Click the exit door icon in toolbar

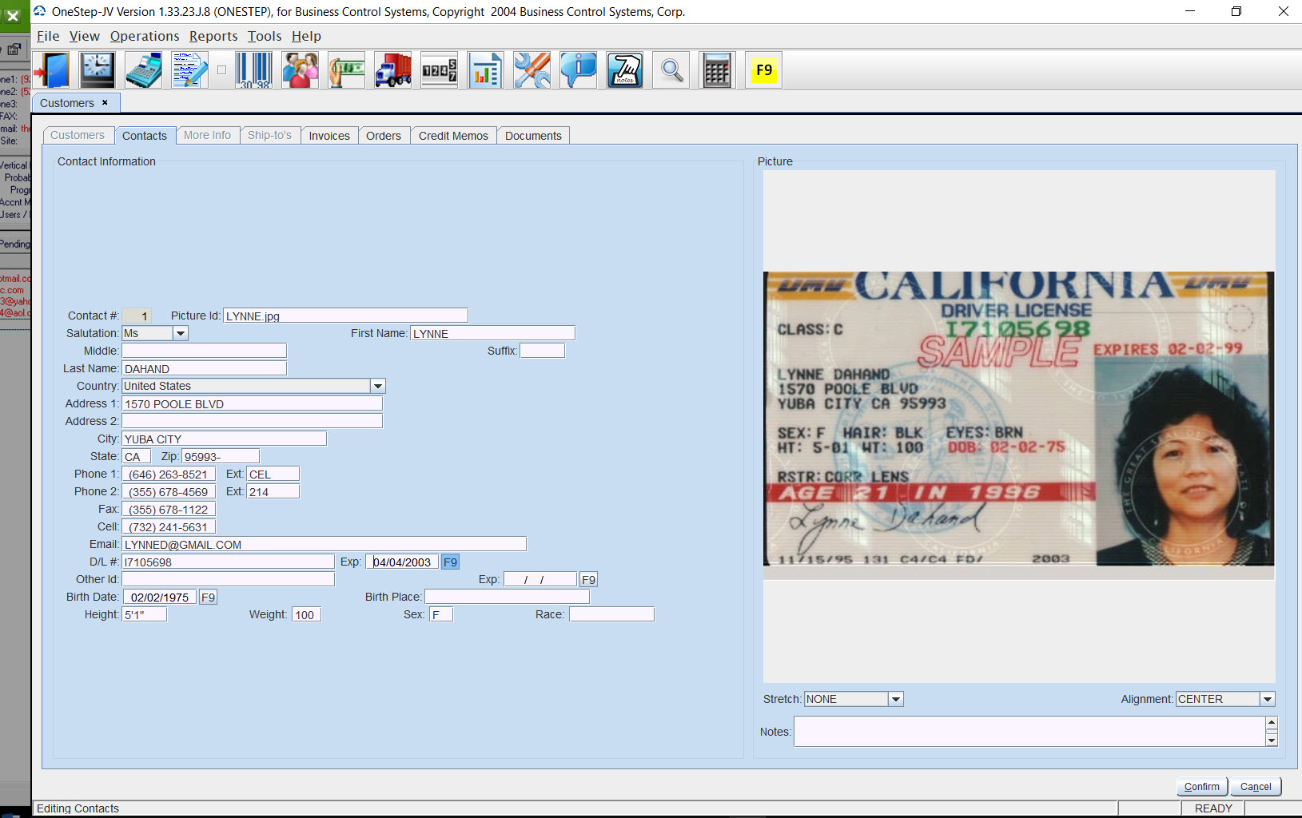tap(51, 70)
